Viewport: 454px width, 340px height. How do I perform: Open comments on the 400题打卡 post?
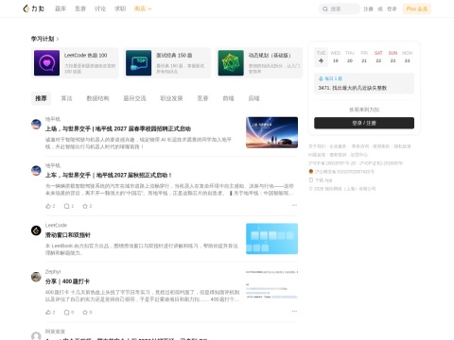(69, 313)
